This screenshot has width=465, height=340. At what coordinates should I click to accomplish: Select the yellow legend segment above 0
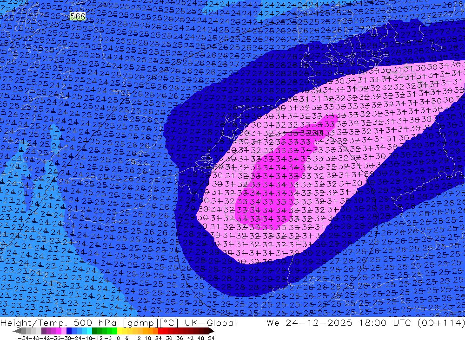pyautogui.click(x=120, y=331)
